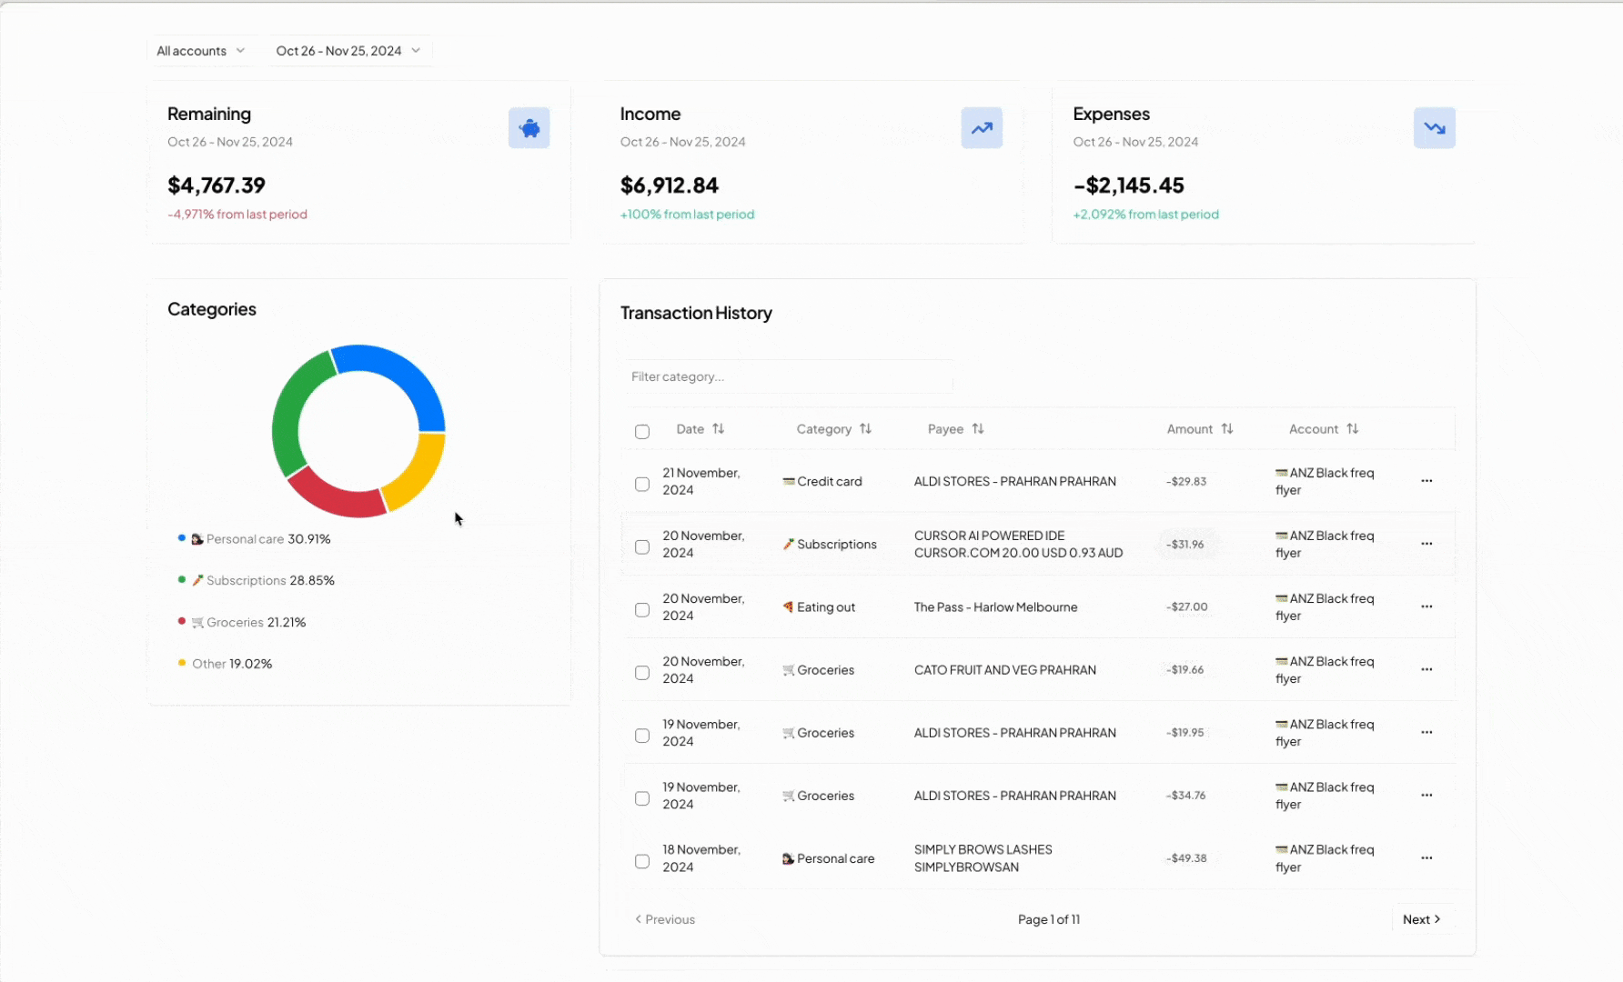This screenshot has width=1623, height=982.
Task: Click Page 1 of 11 indicator
Action: click(1049, 919)
